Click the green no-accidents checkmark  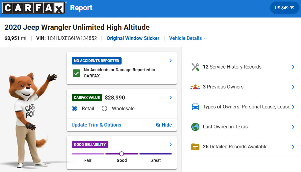click(x=77, y=73)
